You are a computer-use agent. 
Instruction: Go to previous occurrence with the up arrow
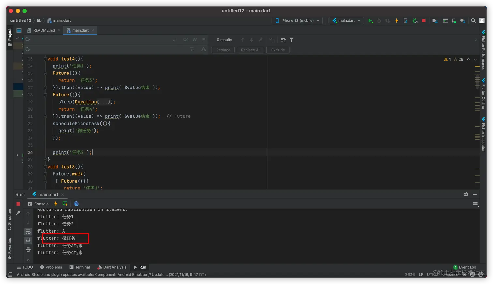point(243,40)
